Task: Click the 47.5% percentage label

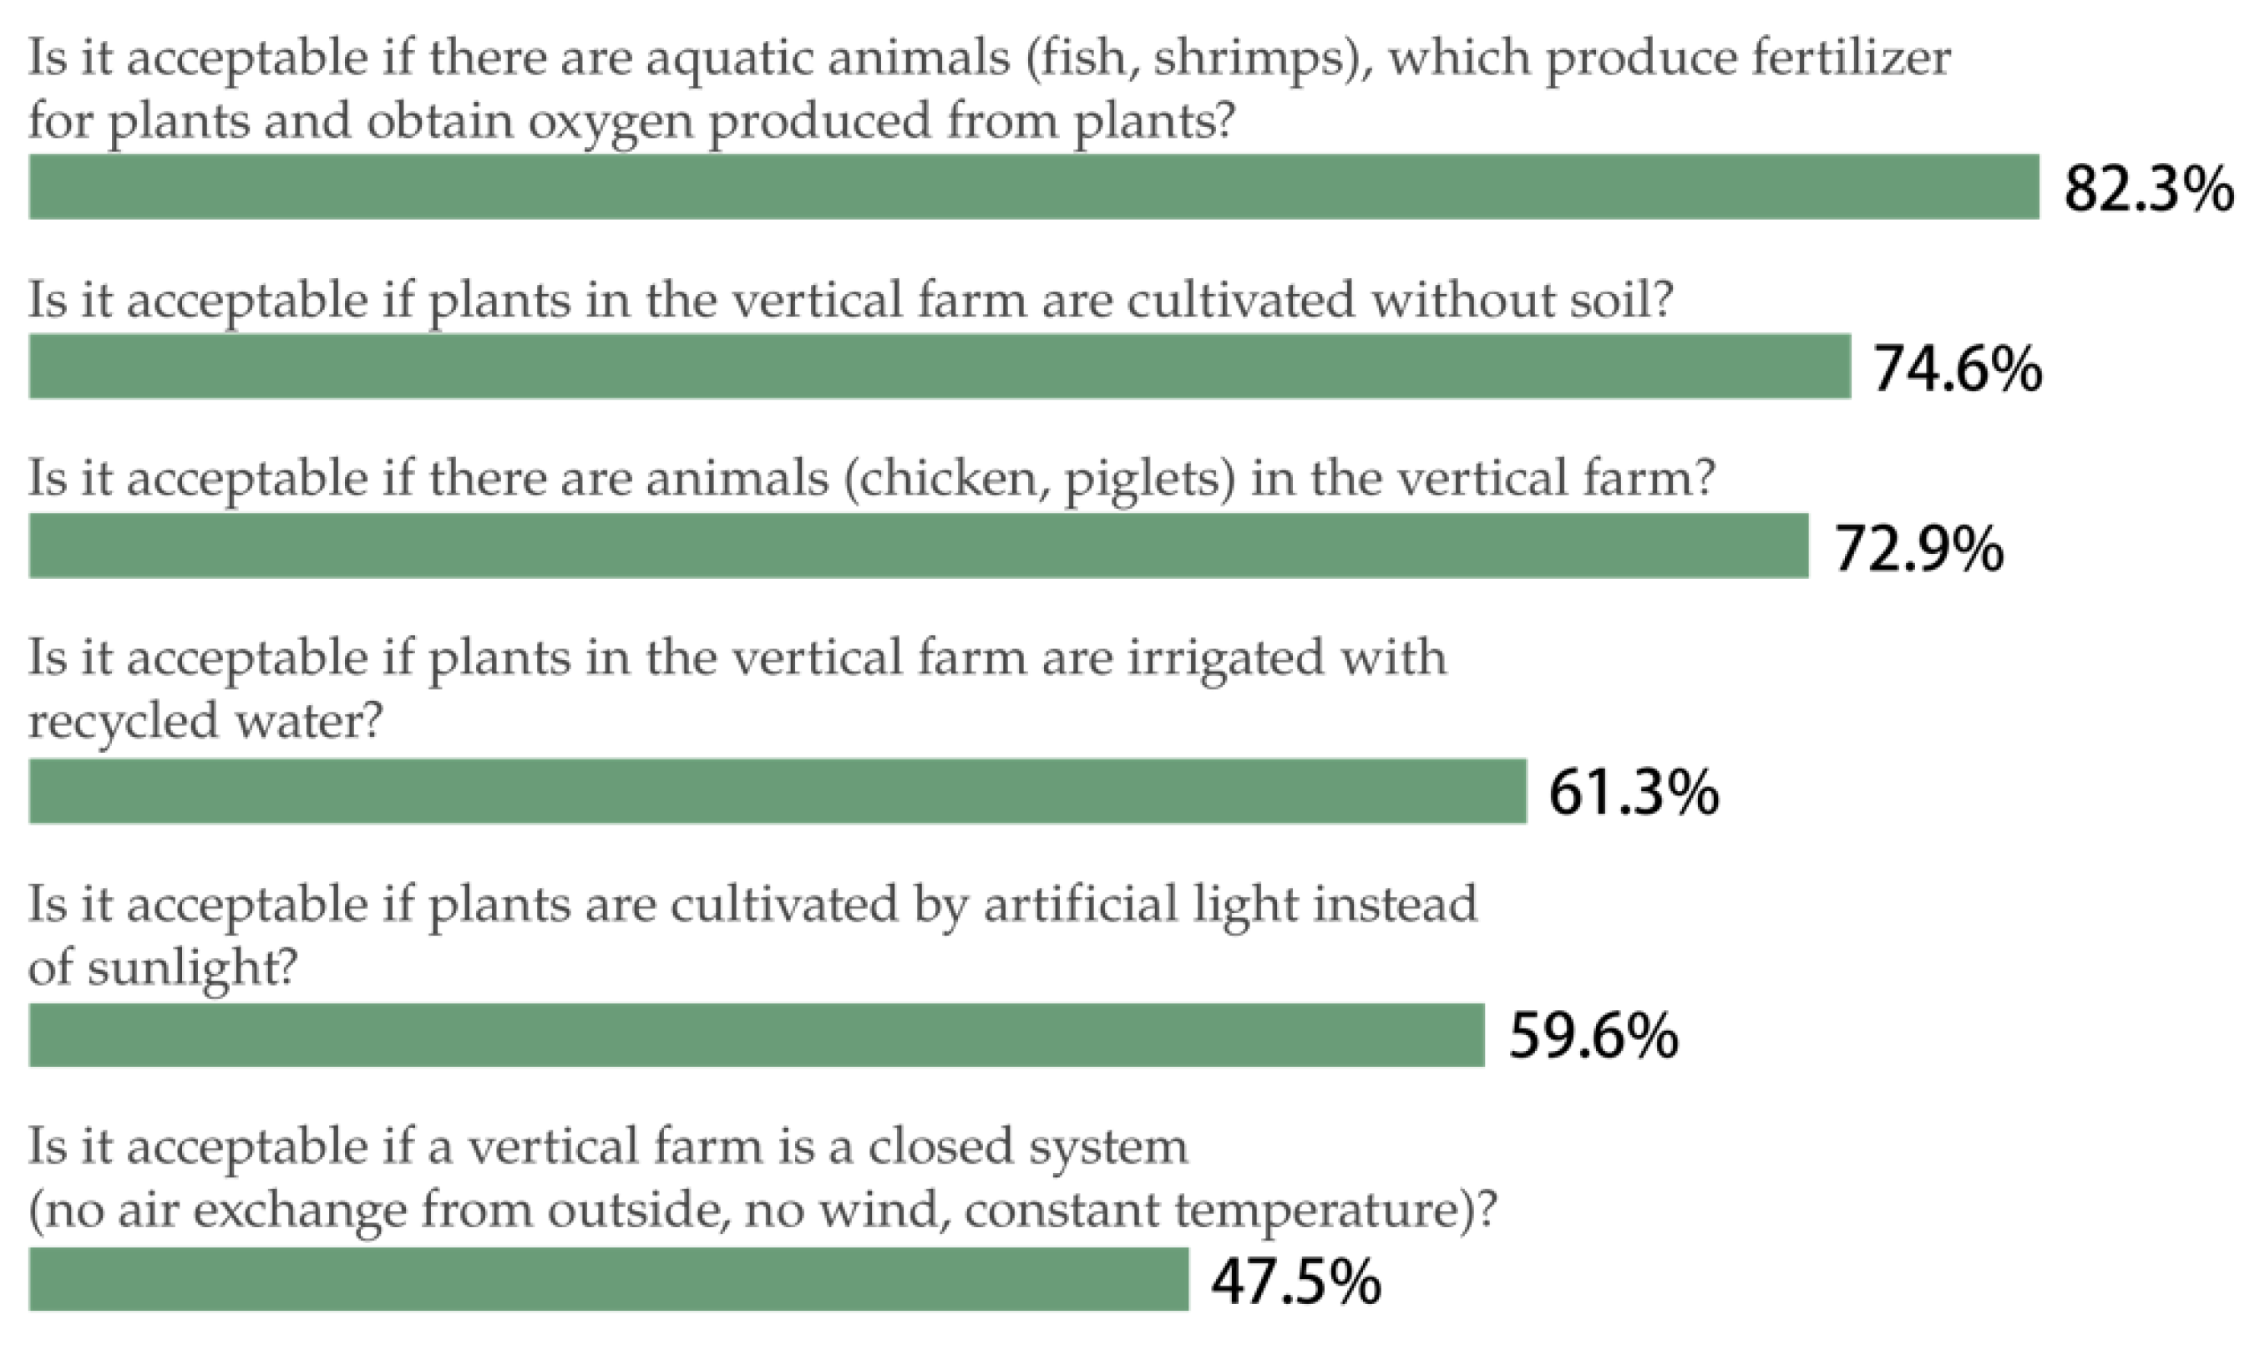Action: click(1296, 1282)
